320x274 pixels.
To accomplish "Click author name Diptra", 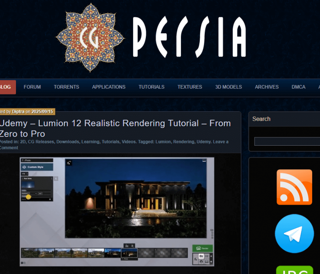I will pyautogui.click(x=18, y=111).
